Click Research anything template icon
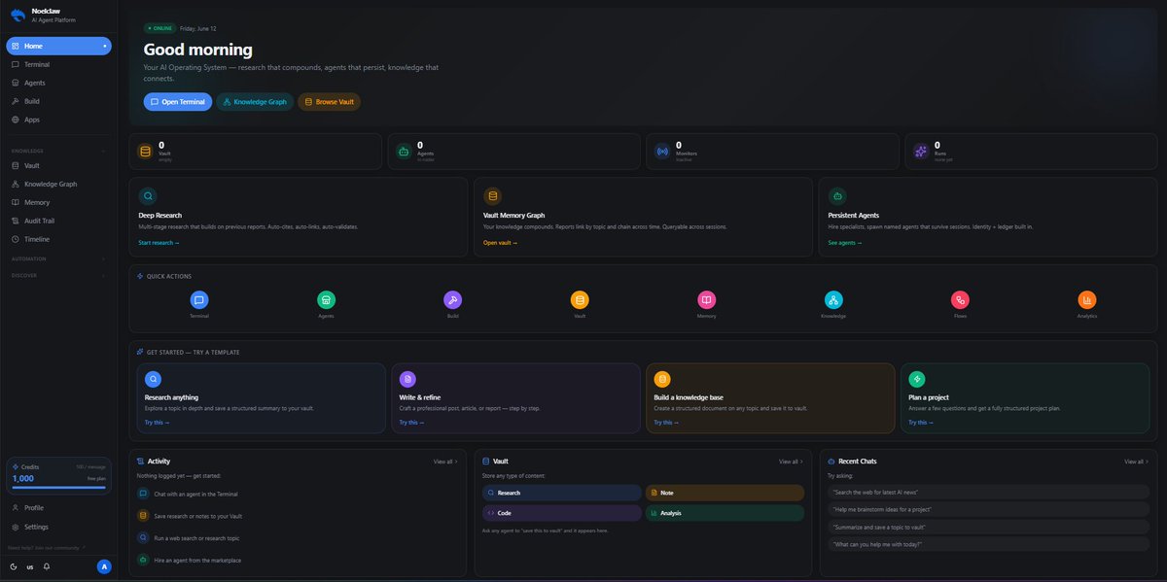The width and height of the screenshot is (1167, 582). 153,379
